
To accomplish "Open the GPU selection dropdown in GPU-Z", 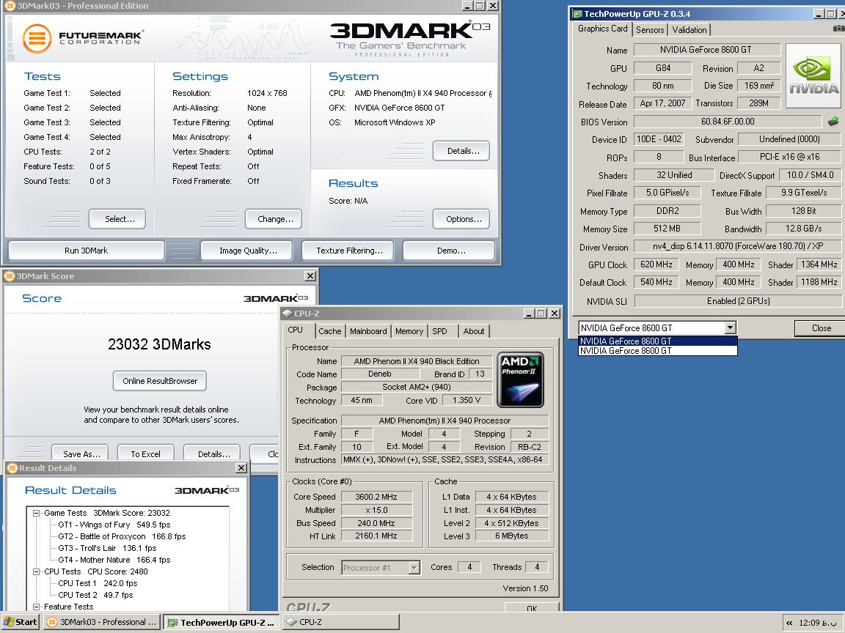I will pos(731,327).
